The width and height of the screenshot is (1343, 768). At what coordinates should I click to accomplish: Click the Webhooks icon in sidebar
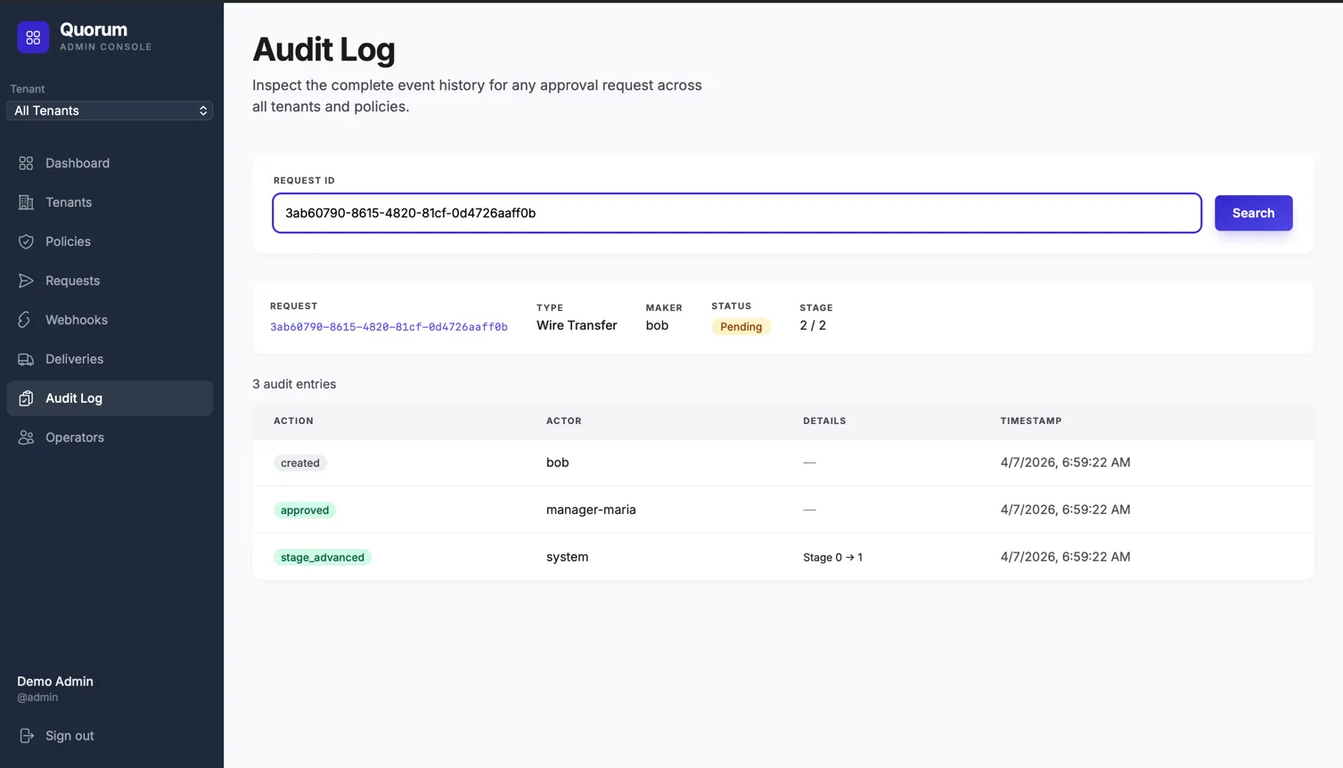click(x=26, y=320)
